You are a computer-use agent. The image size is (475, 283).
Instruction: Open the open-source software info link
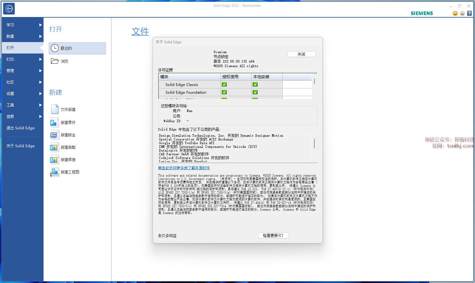click(184, 168)
